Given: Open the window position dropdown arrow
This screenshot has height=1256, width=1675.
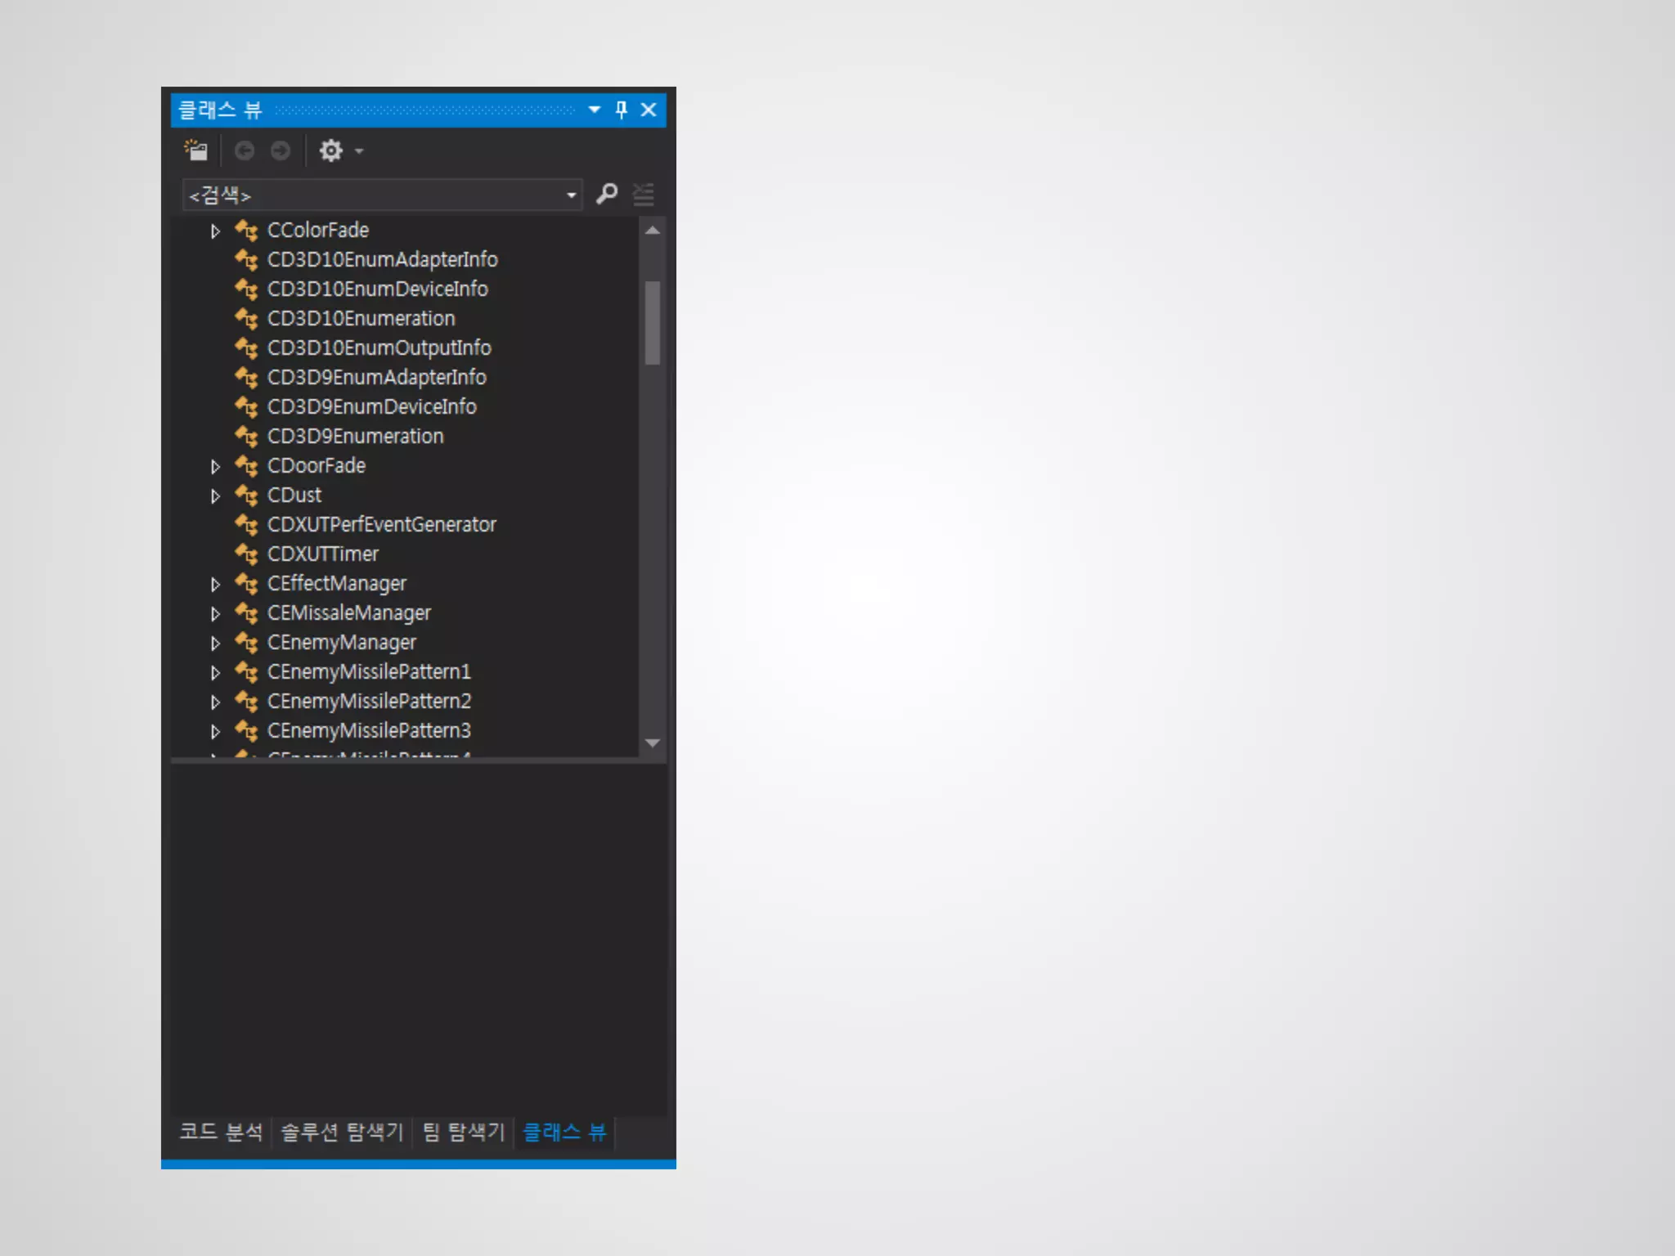Looking at the screenshot, I should 595,110.
